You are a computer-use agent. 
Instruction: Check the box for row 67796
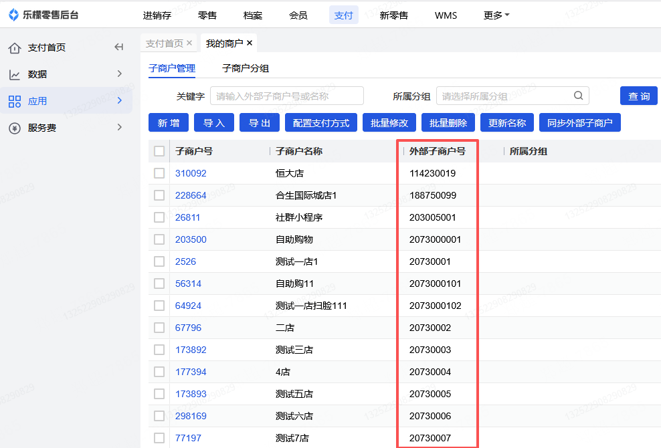pos(159,328)
